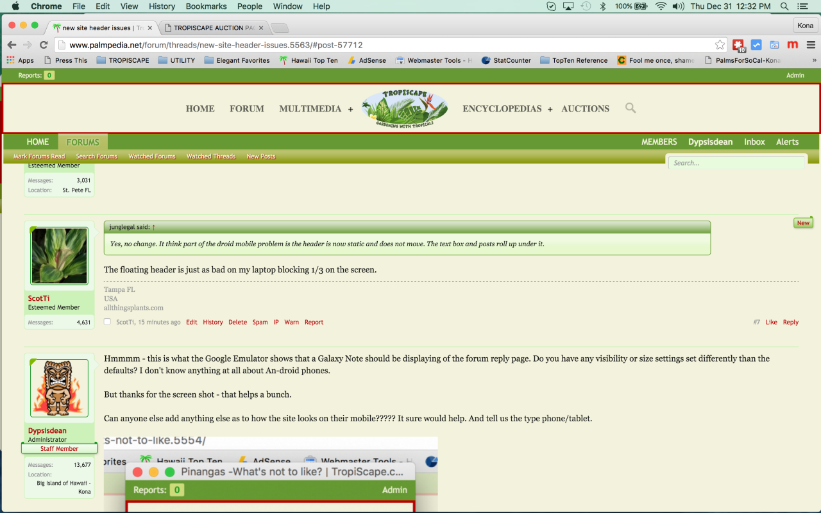Tick the checkbox beside ScotTi's post
821x513 pixels.
point(108,322)
